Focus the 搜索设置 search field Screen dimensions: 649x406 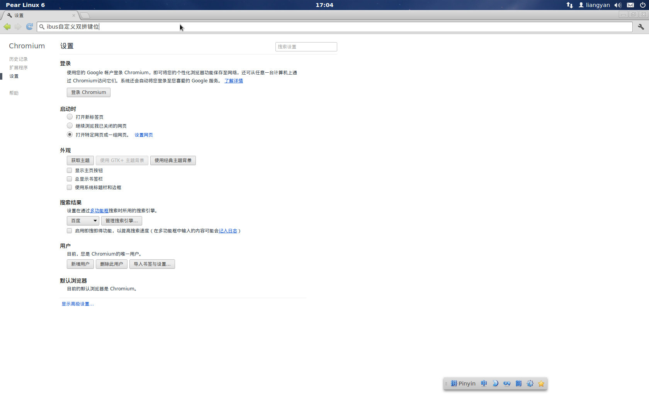click(x=306, y=47)
